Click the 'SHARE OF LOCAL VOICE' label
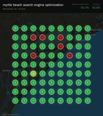The width and height of the screenshot is (103, 116). [x=81, y=4]
